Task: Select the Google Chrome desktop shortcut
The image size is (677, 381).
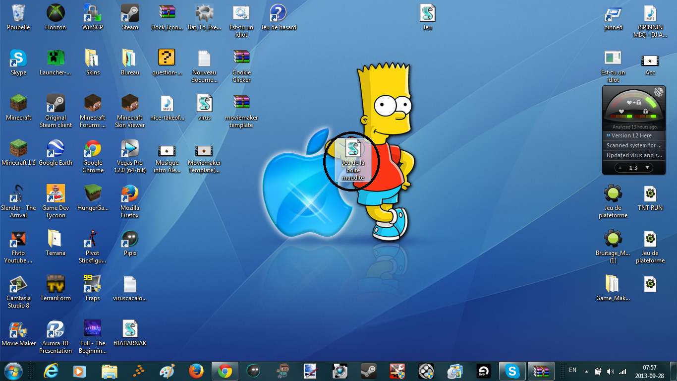Action: (x=93, y=156)
